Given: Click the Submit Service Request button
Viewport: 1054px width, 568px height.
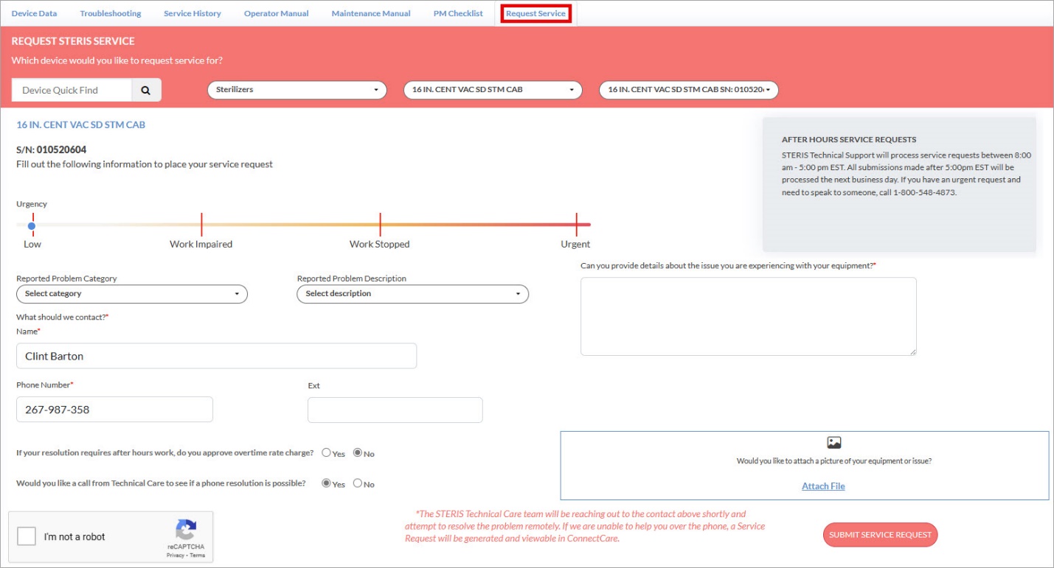Looking at the screenshot, I should pyautogui.click(x=880, y=535).
